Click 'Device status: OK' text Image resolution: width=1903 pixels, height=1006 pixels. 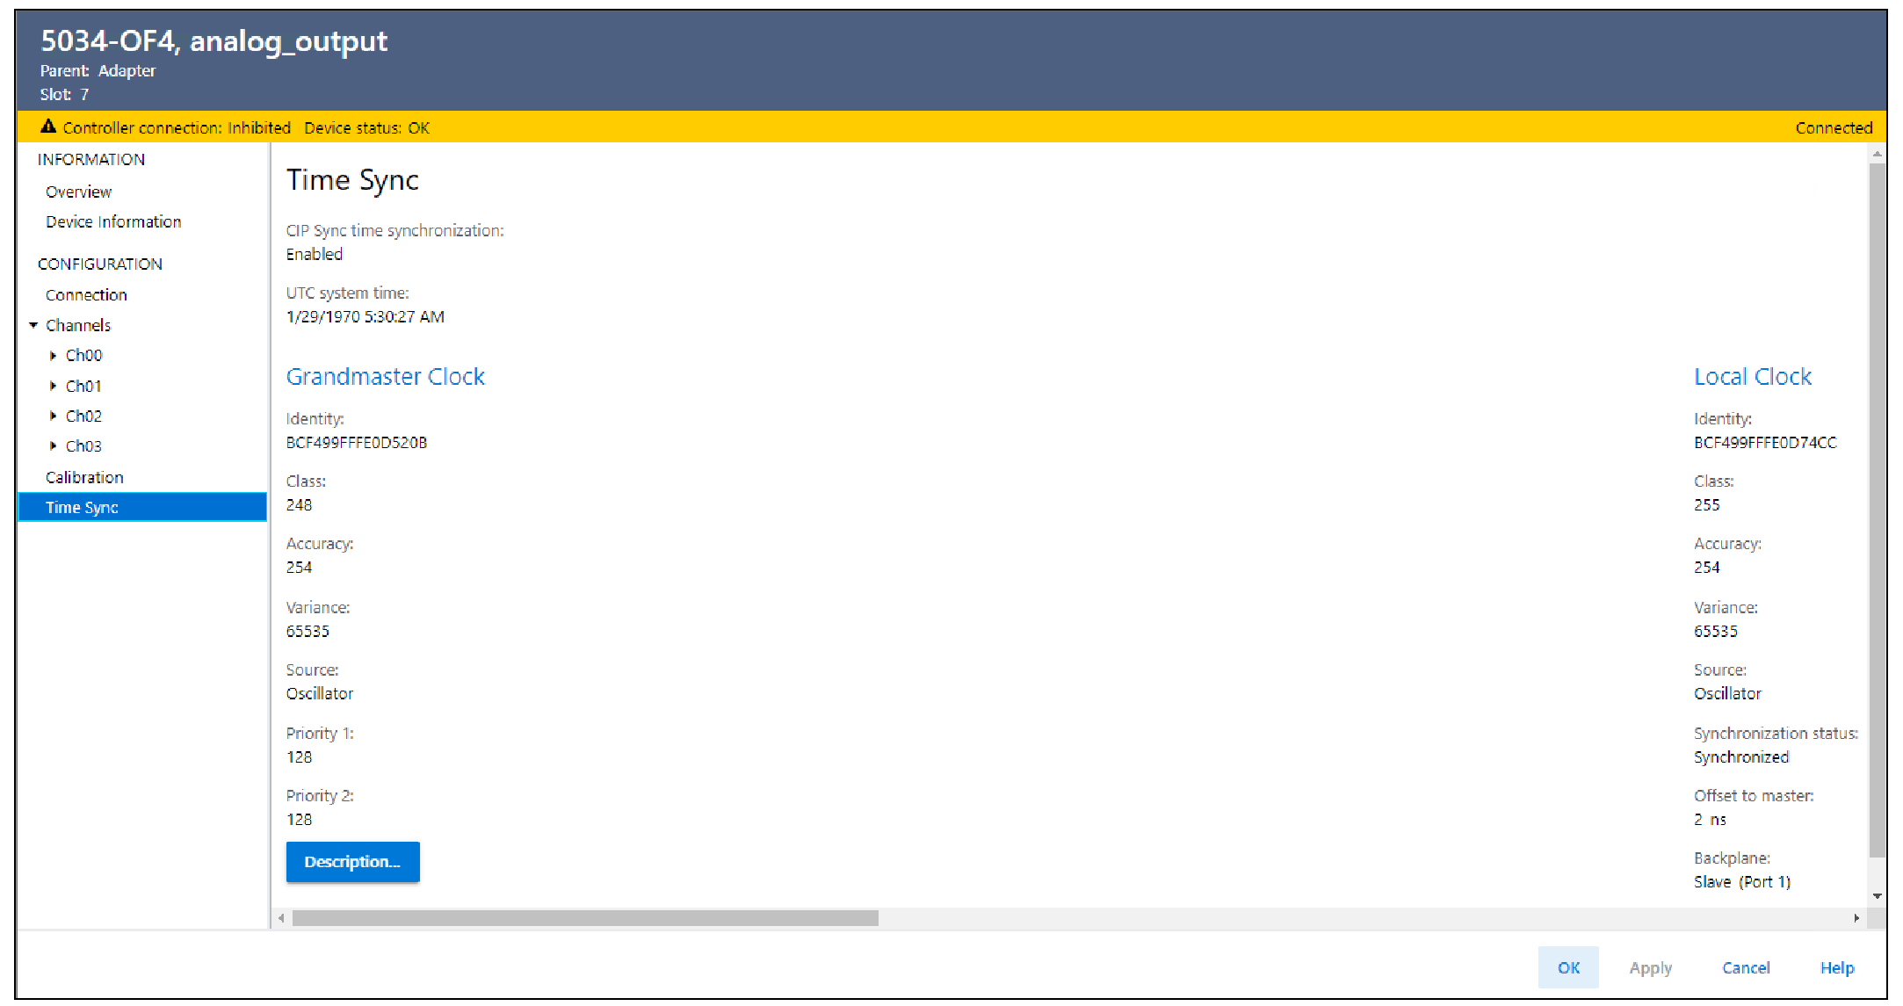[x=366, y=128]
